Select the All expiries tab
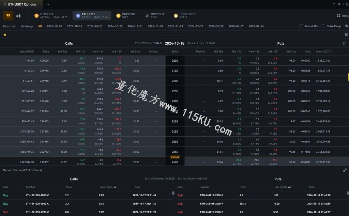 point(40,26)
